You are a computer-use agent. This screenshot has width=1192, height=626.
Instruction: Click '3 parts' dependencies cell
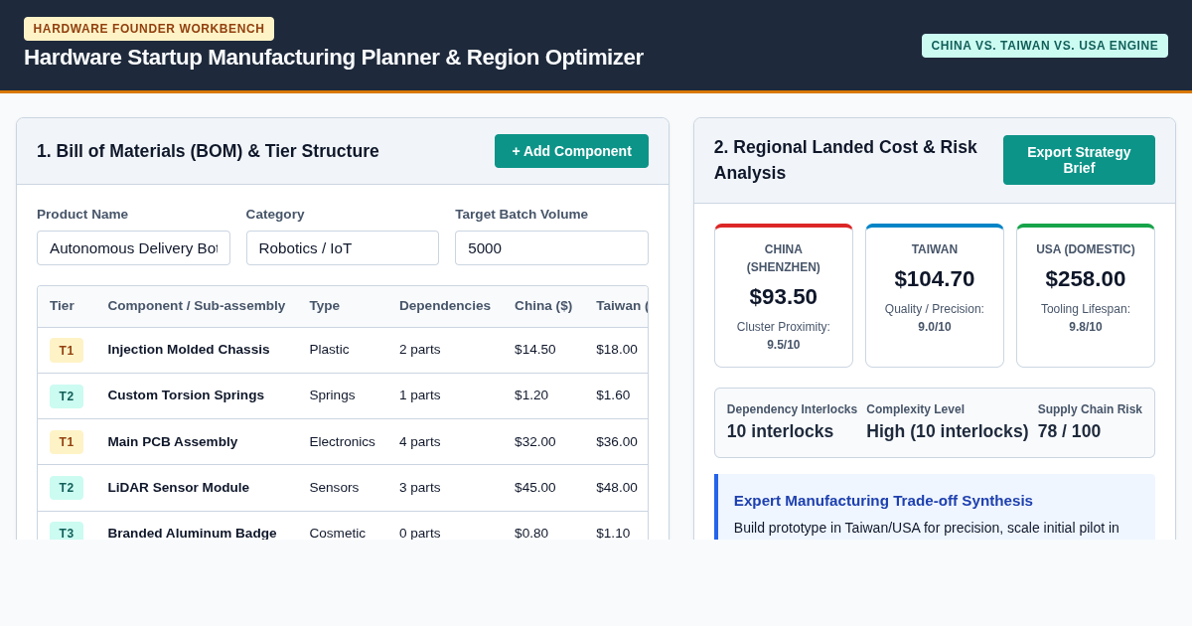pyautogui.click(x=420, y=488)
